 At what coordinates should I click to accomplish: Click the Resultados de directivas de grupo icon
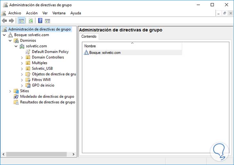[16, 102]
